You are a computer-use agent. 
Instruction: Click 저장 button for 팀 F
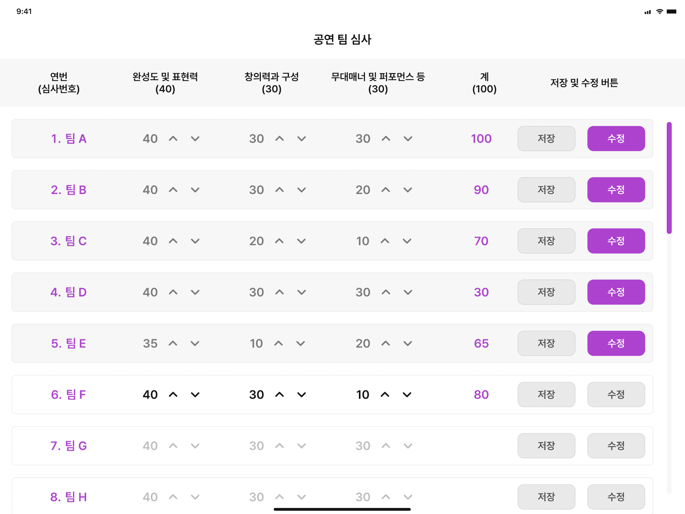pyautogui.click(x=546, y=394)
